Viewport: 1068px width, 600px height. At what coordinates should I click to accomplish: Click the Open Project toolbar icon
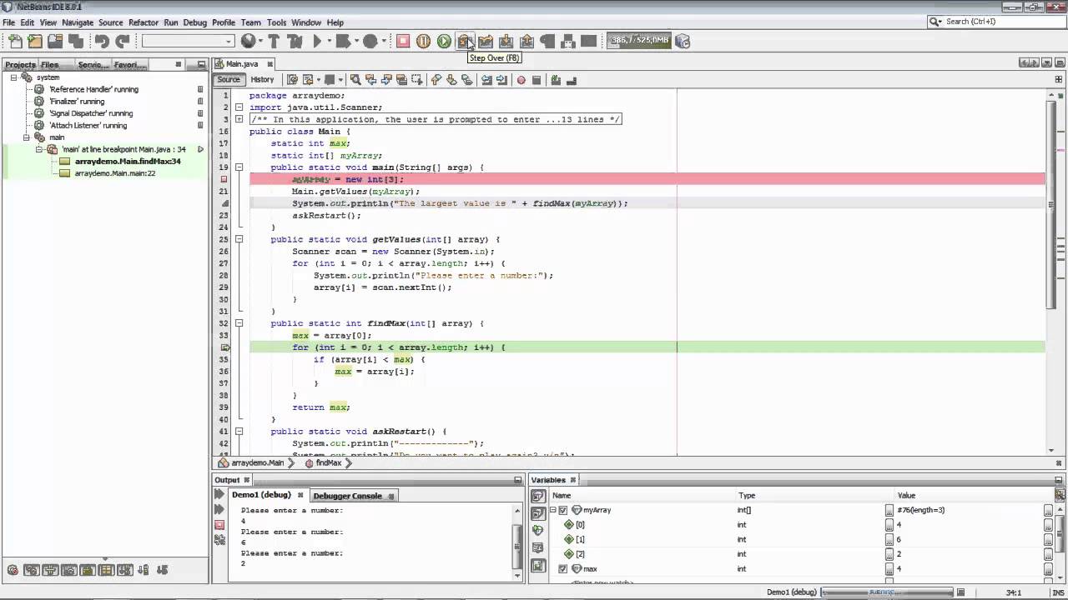click(x=55, y=41)
